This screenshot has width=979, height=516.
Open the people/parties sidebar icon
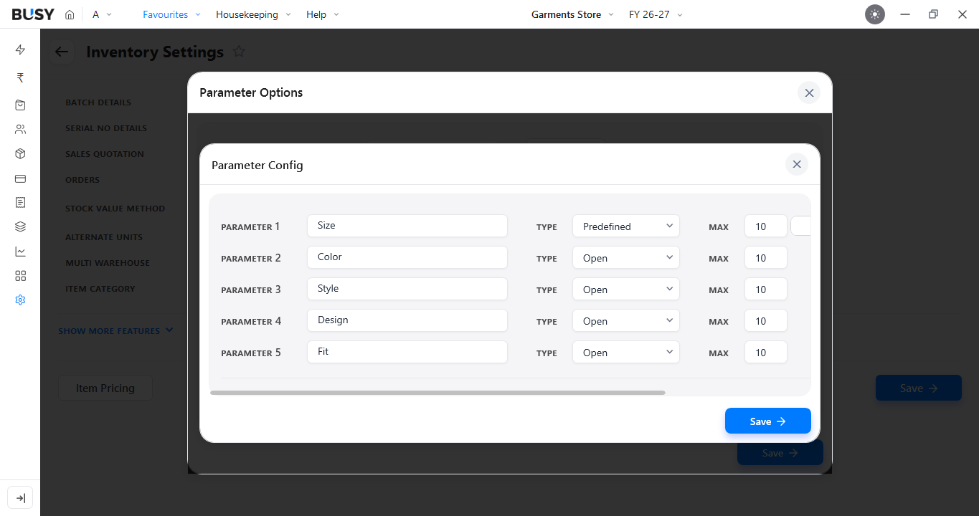point(20,130)
